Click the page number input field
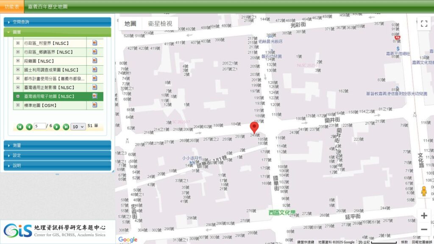Screen dimensions: 434x244 (x=40, y=126)
